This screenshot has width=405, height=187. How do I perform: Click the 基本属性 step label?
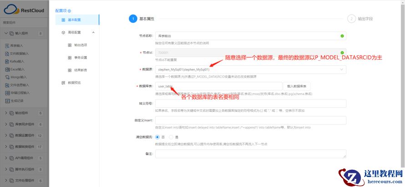click(x=147, y=19)
